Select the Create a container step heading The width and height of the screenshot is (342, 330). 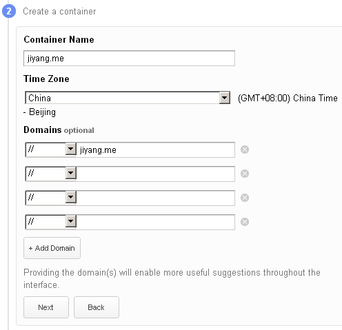[59, 12]
